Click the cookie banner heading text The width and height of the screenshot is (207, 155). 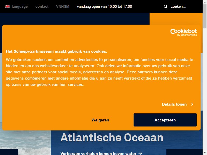pos(56,51)
